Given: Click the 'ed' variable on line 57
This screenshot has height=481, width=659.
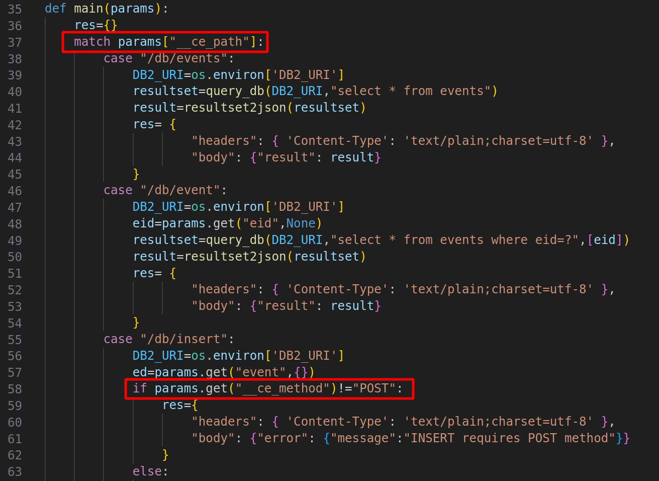Looking at the screenshot, I should pos(140,372).
